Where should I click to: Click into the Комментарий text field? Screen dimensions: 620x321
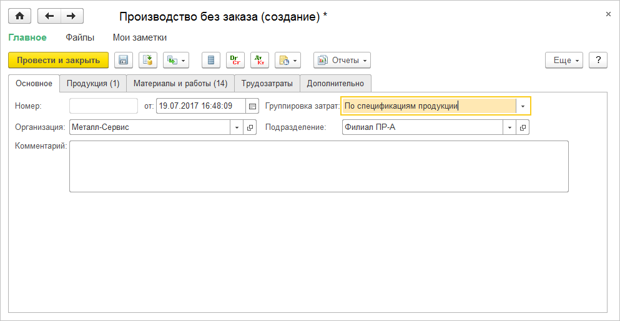(x=318, y=166)
